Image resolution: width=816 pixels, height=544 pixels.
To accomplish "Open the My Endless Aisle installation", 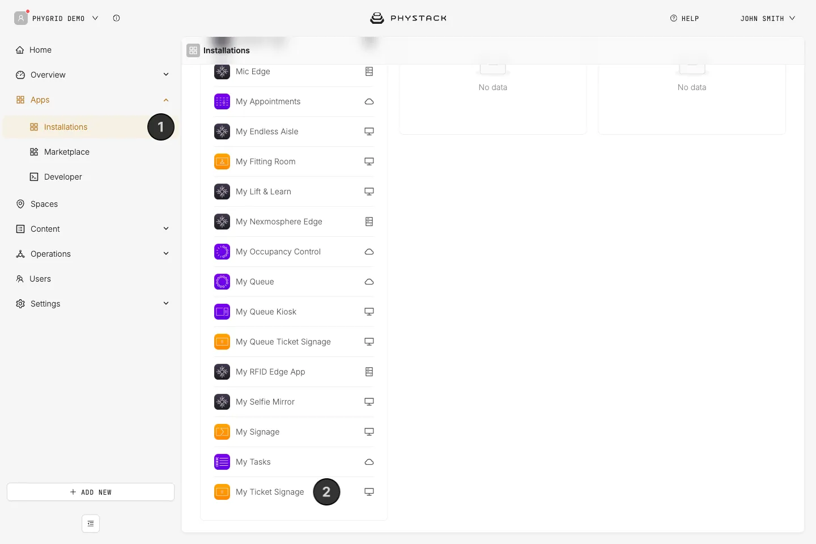I will (x=294, y=131).
